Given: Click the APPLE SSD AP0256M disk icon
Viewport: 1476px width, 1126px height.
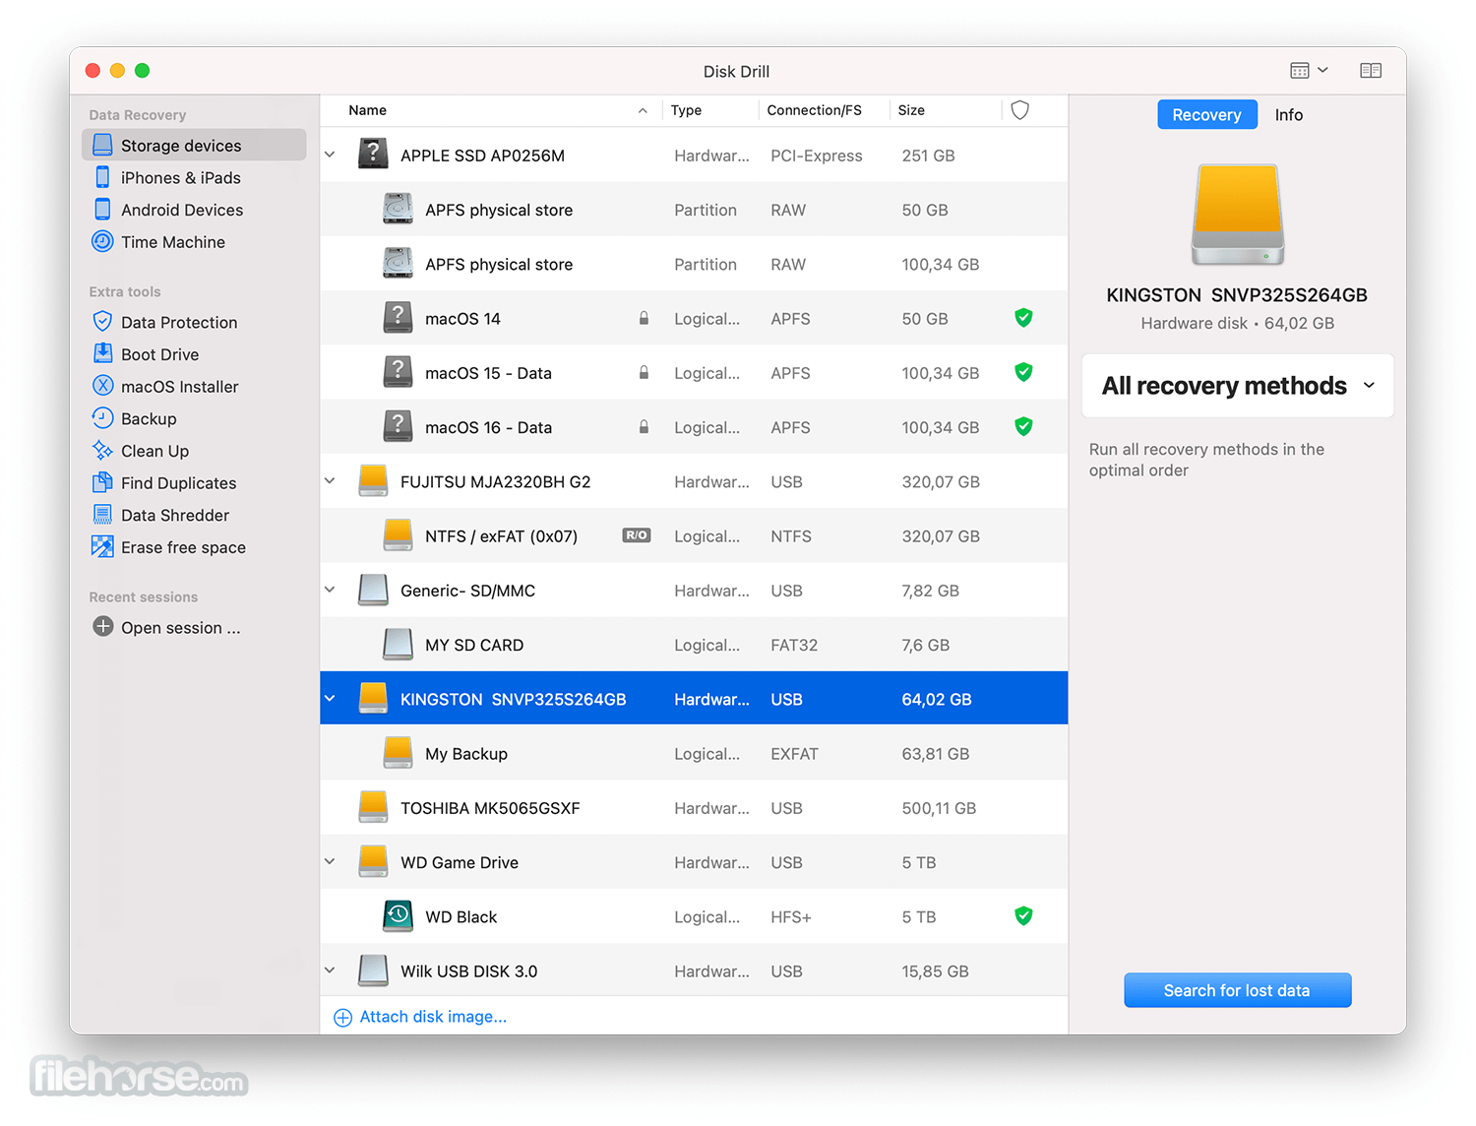Looking at the screenshot, I should pyautogui.click(x=373, y=155).
